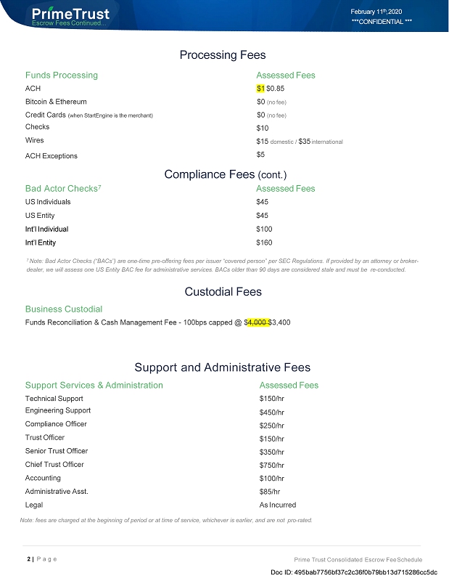This screenshot has width=449, height=581.
Task: Click the Bad Actor Checks subheading
Action: click(x=62, y=189)
